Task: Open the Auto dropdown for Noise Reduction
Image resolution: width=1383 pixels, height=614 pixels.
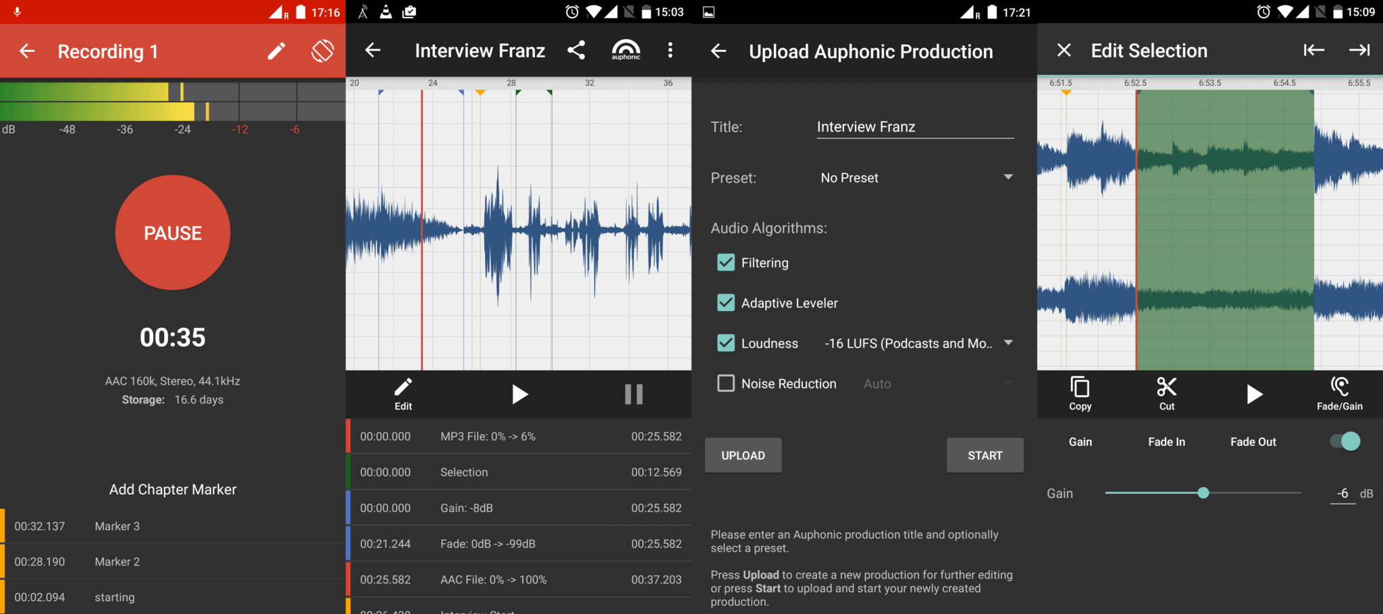Action: click(x=939, y=383)
